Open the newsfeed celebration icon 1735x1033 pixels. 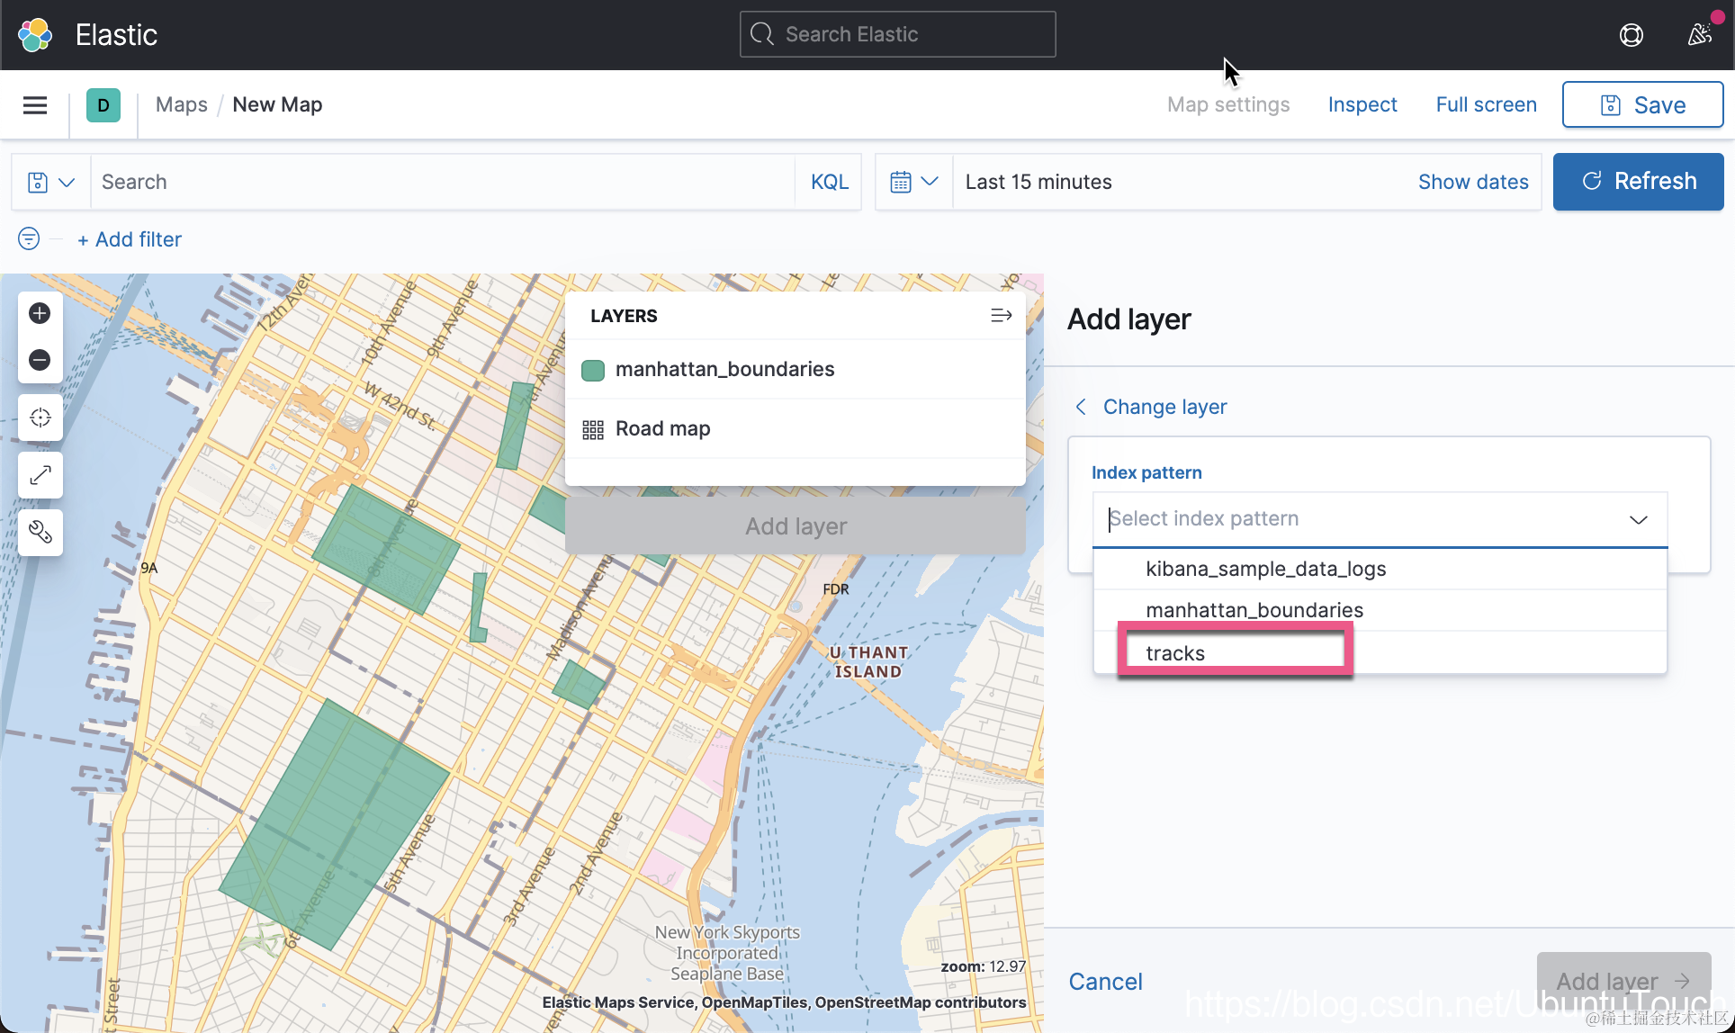[1699, 35]
